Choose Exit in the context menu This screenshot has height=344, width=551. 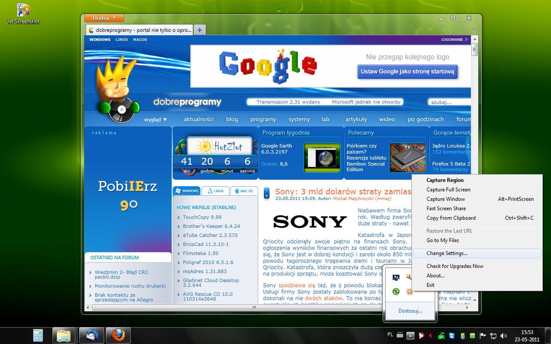click(x=477, y=285)
